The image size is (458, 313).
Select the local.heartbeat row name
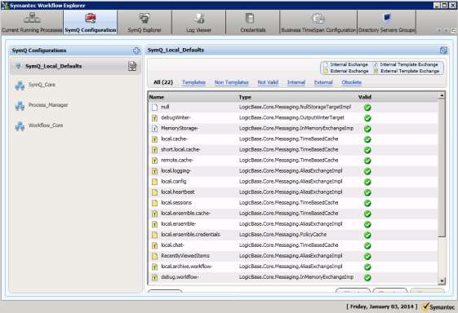pos(178,192)
